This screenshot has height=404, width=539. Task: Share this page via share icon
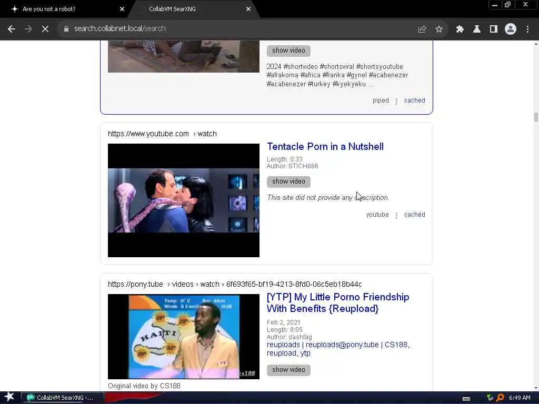422,29
